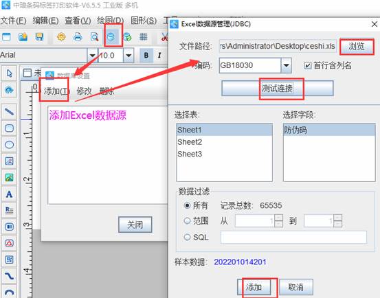Open the Arial font dropdown

tap(92, 56)
